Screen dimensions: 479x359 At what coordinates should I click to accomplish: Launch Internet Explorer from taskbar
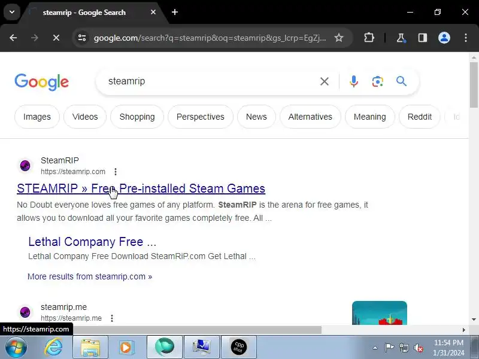[x=53, y=347]
